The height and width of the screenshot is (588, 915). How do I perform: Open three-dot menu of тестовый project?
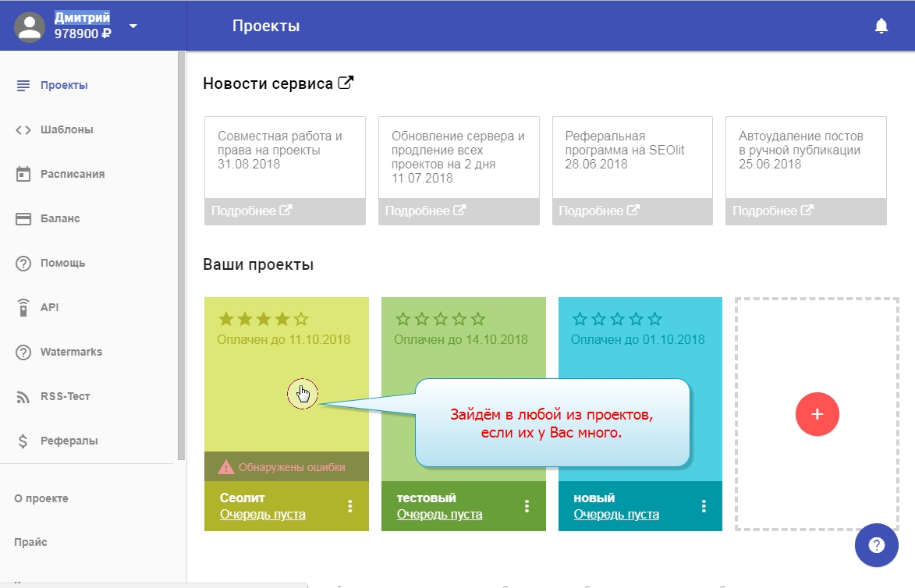(527, 506)
